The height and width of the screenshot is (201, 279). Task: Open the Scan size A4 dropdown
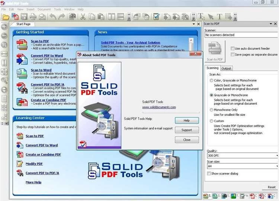click(x=242, y=166)
